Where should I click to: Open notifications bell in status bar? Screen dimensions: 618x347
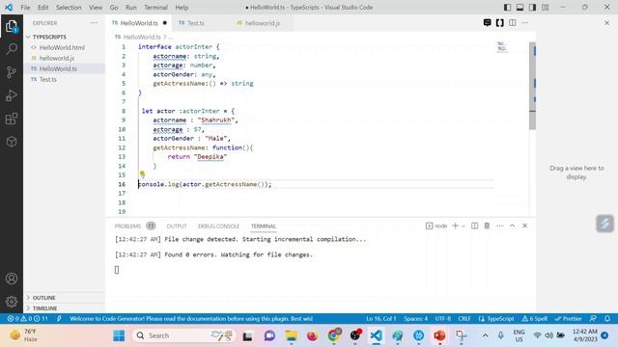[x=607, y=319]
